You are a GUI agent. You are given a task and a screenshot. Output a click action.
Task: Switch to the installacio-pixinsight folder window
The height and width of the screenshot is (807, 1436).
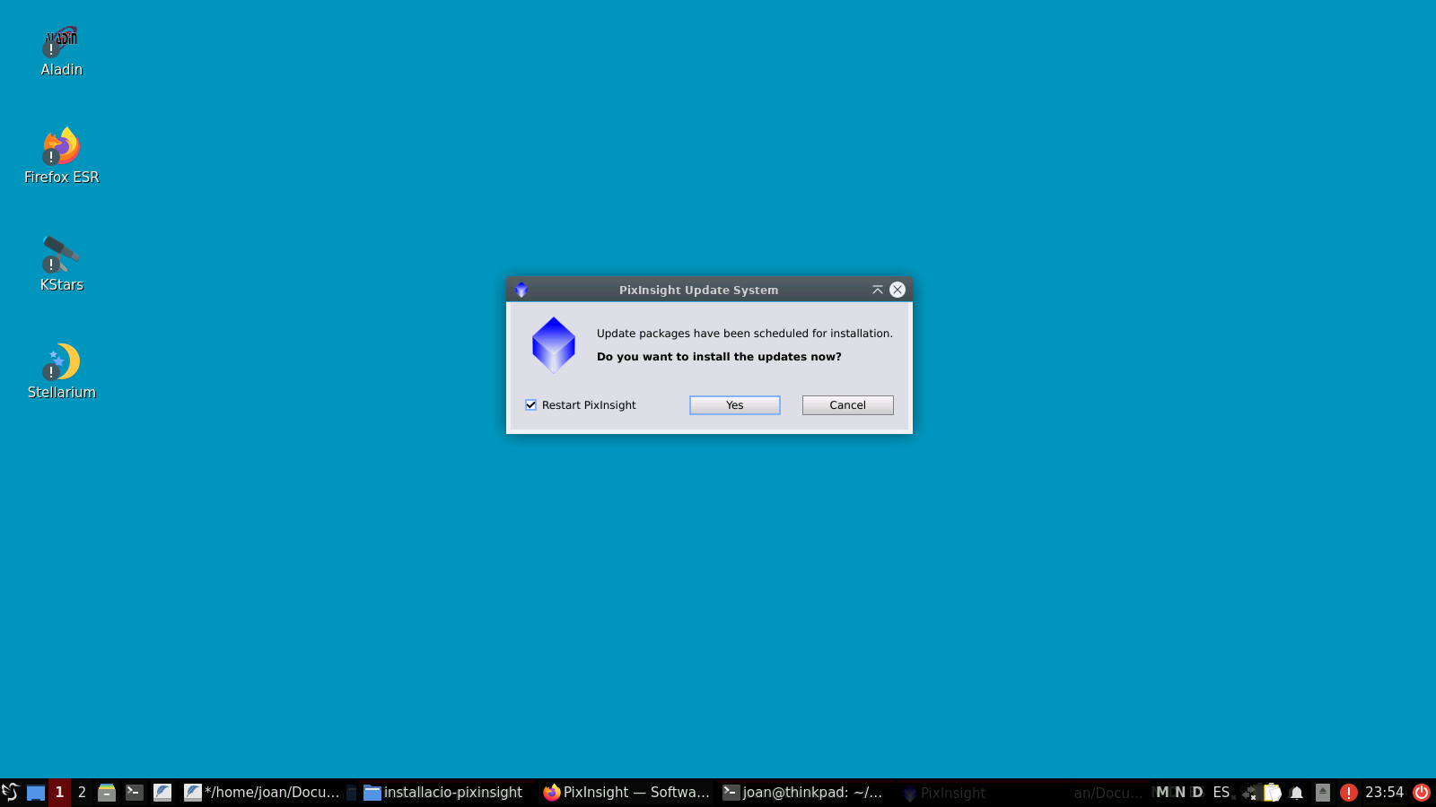[x=443, y=793]
